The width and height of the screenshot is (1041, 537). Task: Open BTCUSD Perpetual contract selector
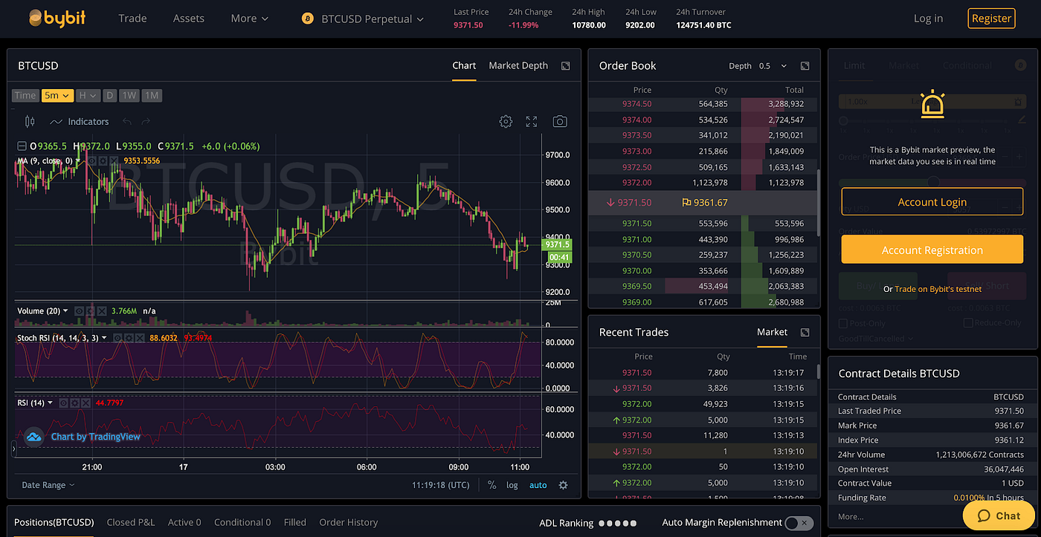[362, 19]
